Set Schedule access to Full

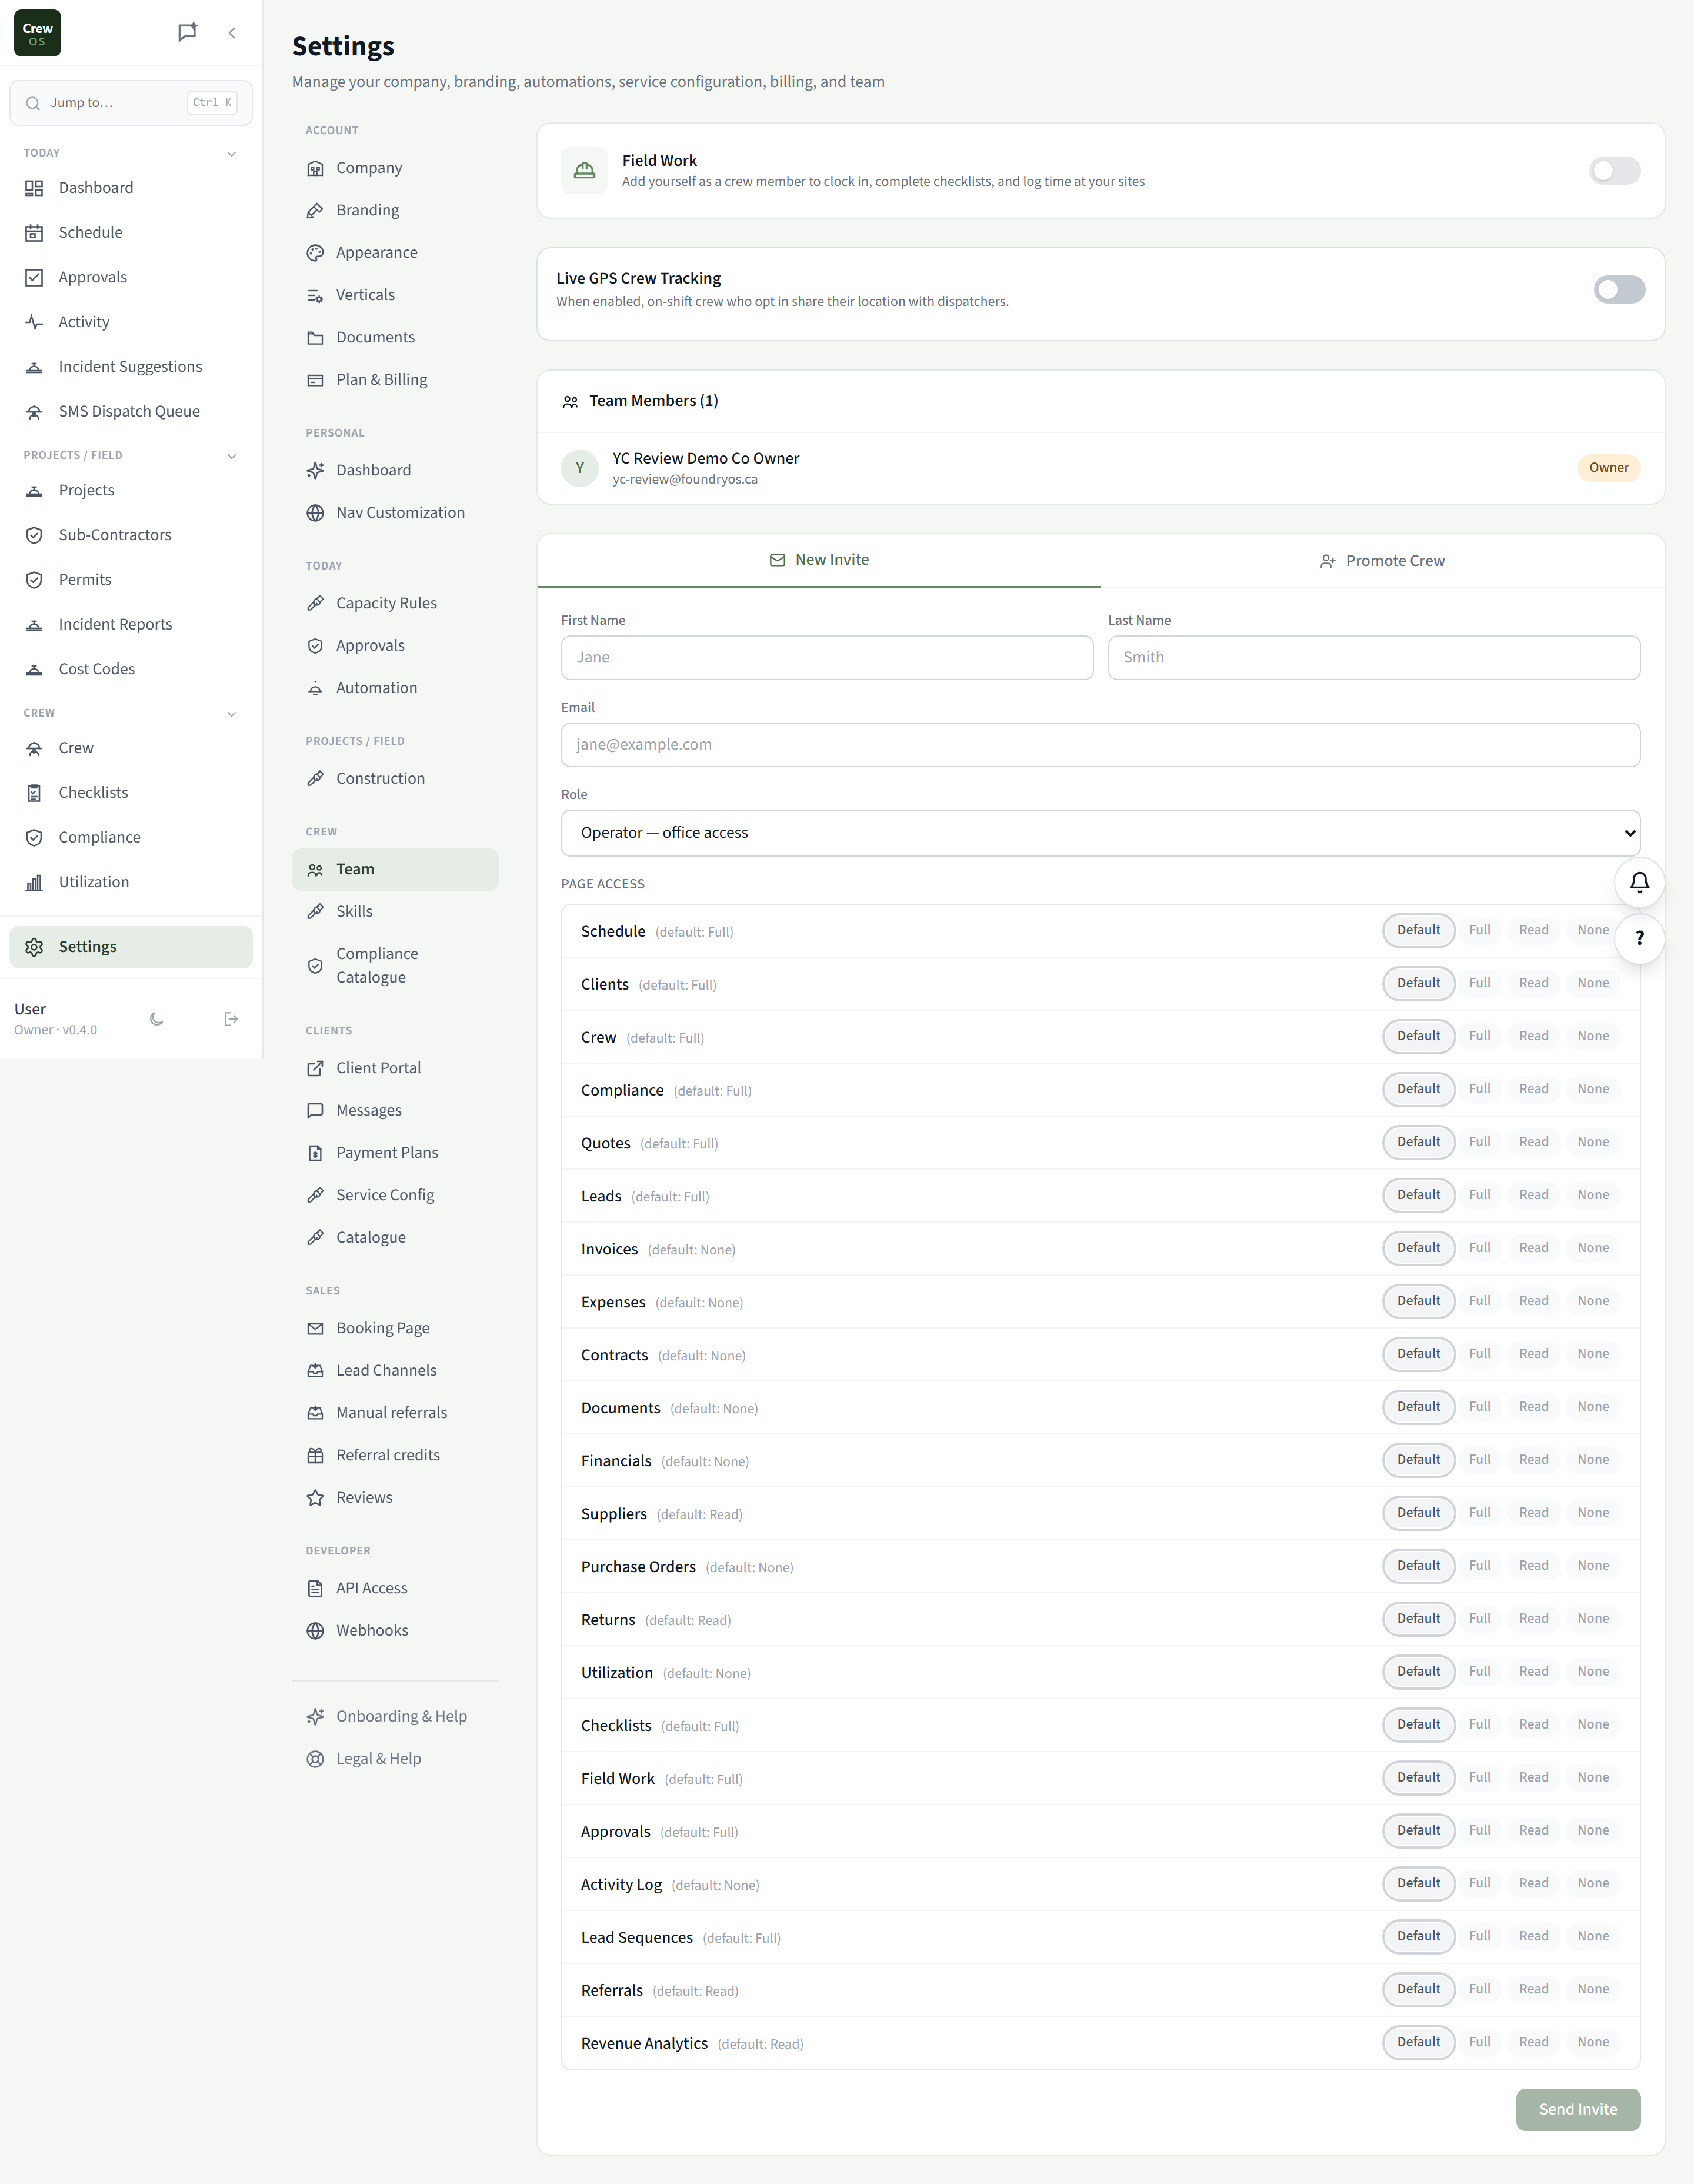[x=1479, y=930]
